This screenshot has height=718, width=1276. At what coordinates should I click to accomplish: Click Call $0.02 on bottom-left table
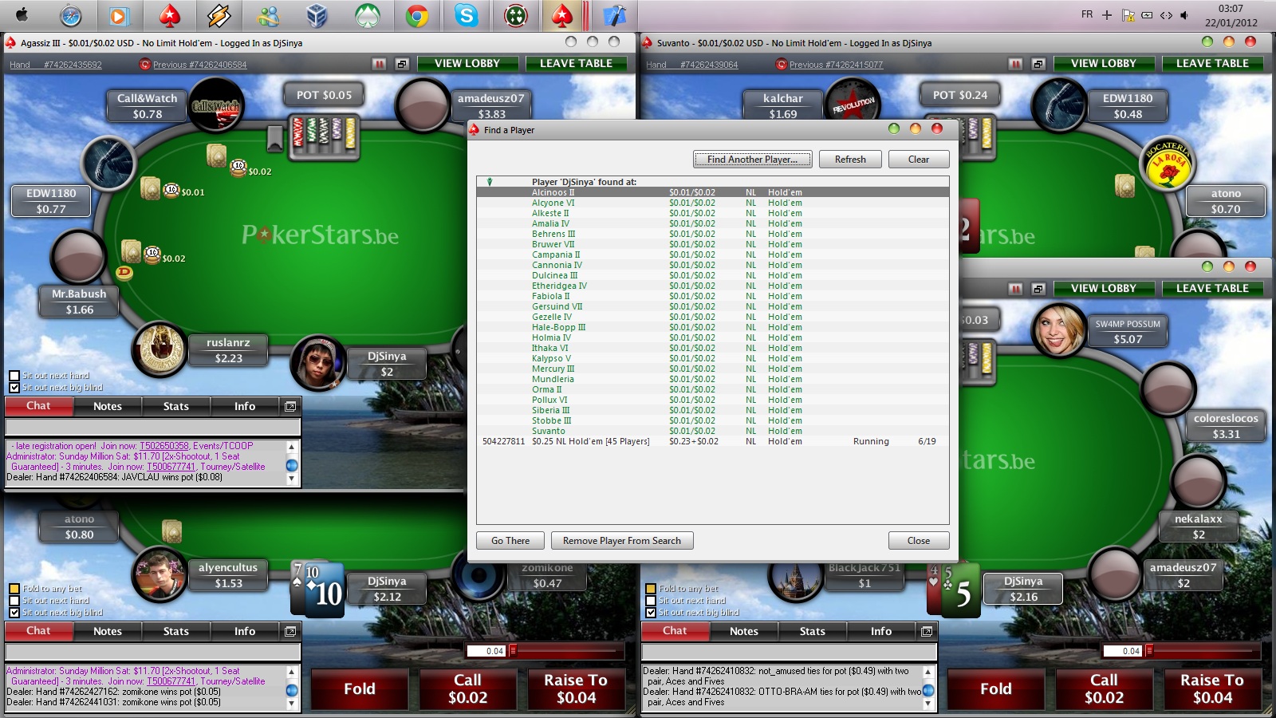[467, 688]
